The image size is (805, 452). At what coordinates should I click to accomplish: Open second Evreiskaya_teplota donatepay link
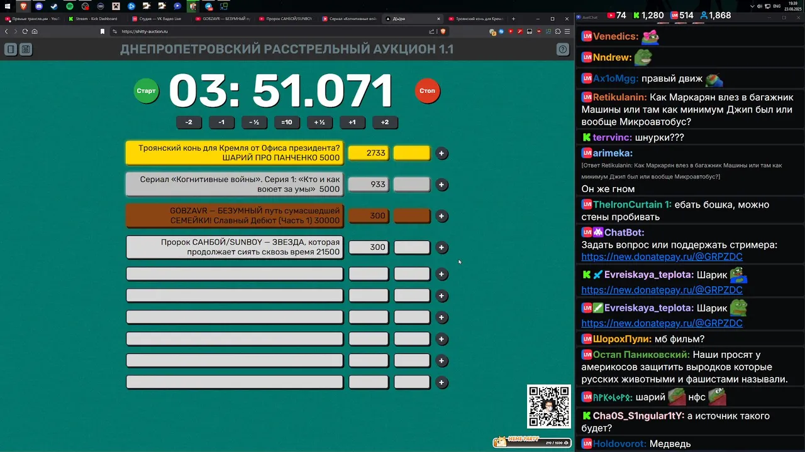pos(662,323)
